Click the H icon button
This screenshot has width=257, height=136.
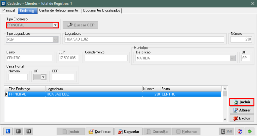(28, 131)
